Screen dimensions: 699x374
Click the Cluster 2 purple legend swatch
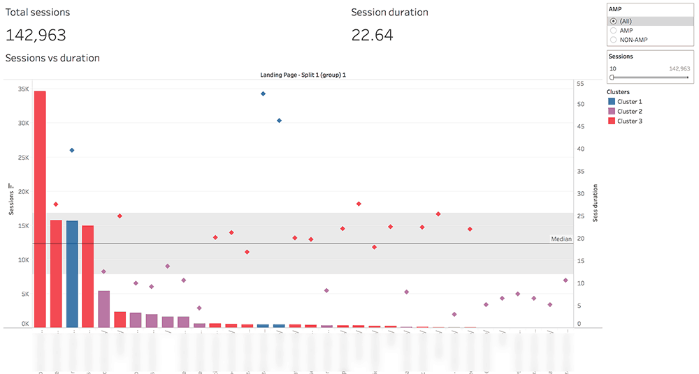612,112
